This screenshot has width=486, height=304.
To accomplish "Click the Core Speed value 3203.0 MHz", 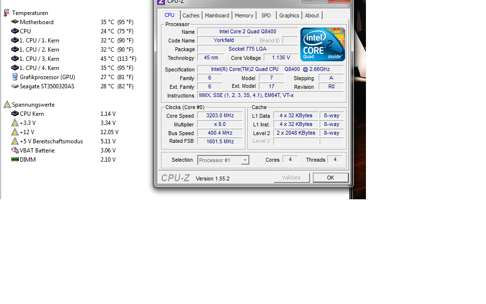I will click(220, 115).
